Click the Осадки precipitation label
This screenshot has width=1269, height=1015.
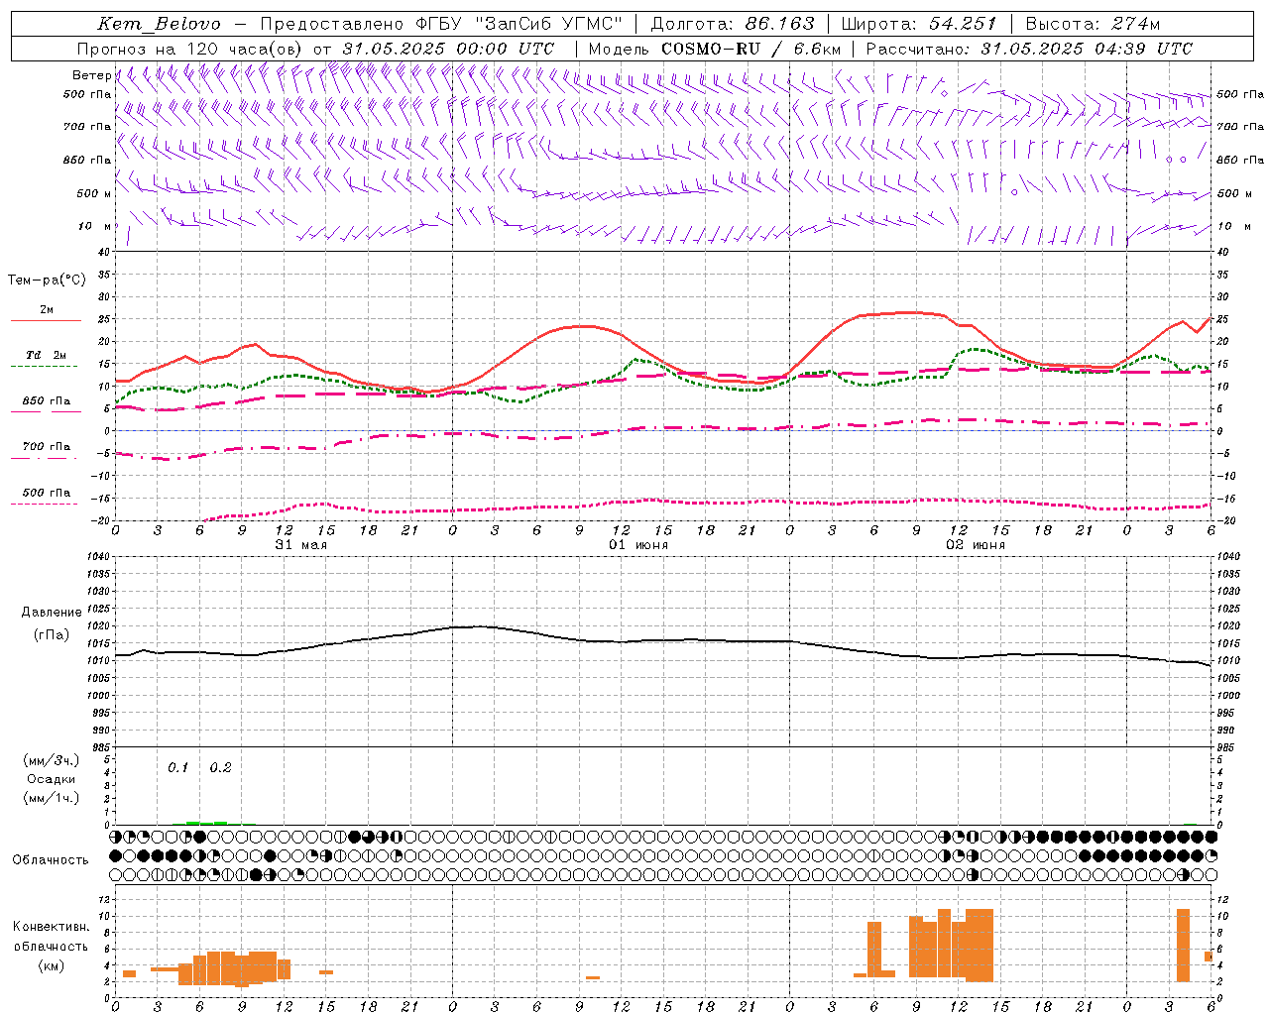[x=52, y=779]
